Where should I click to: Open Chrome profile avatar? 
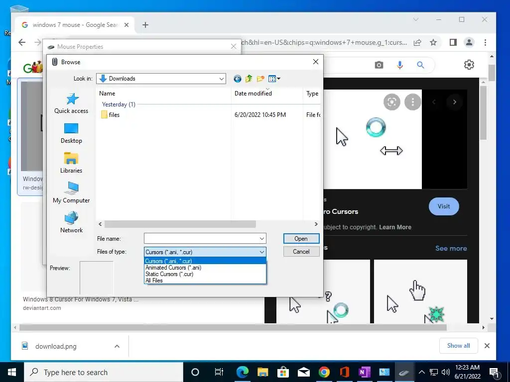[x=469, y=42]
